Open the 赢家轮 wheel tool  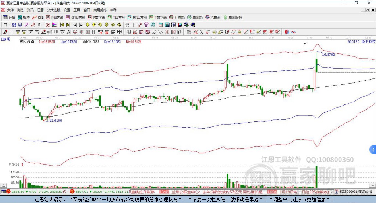pyautogui.click(x=195, y=18)
